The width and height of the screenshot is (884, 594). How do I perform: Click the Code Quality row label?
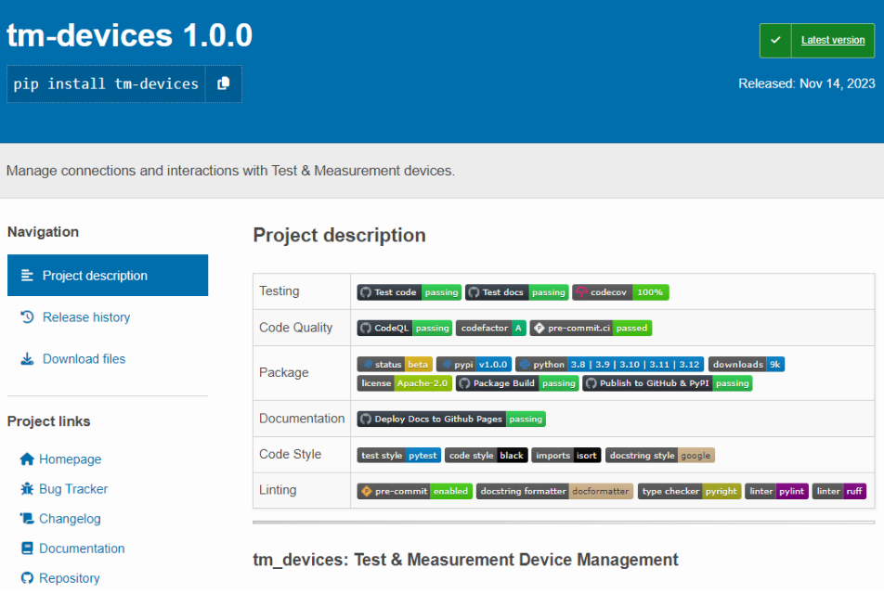pyautogui.click(x=295, y=328)
